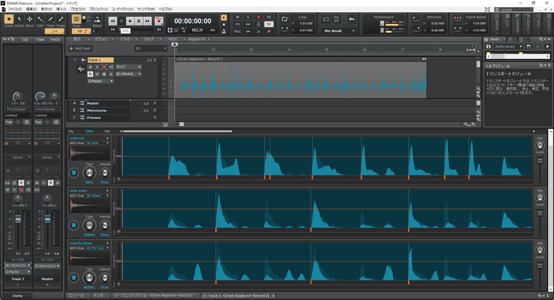Pause the transport
This screenshot has width=554, height=300.
(139, 21)
